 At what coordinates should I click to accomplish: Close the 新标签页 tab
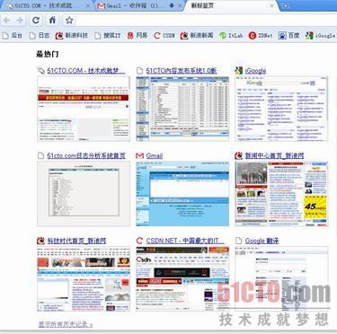(x=271, y=5)
